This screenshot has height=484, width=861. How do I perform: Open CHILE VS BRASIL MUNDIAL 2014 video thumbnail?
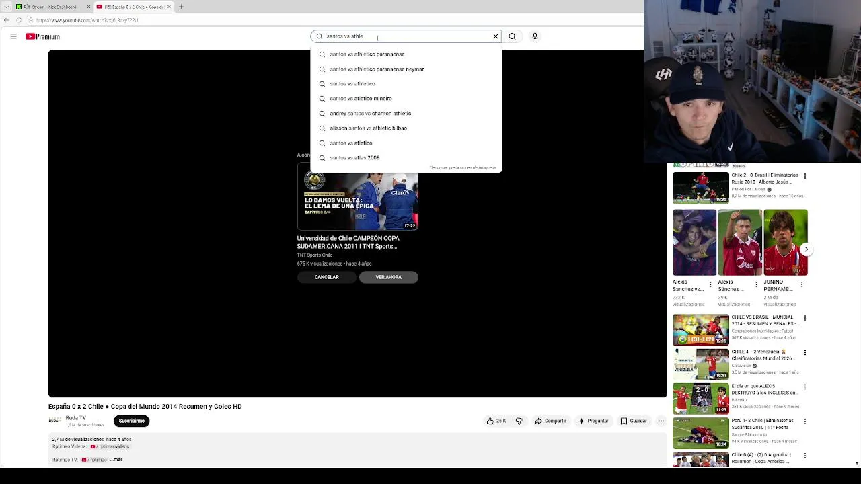click(x=700, y=329)
